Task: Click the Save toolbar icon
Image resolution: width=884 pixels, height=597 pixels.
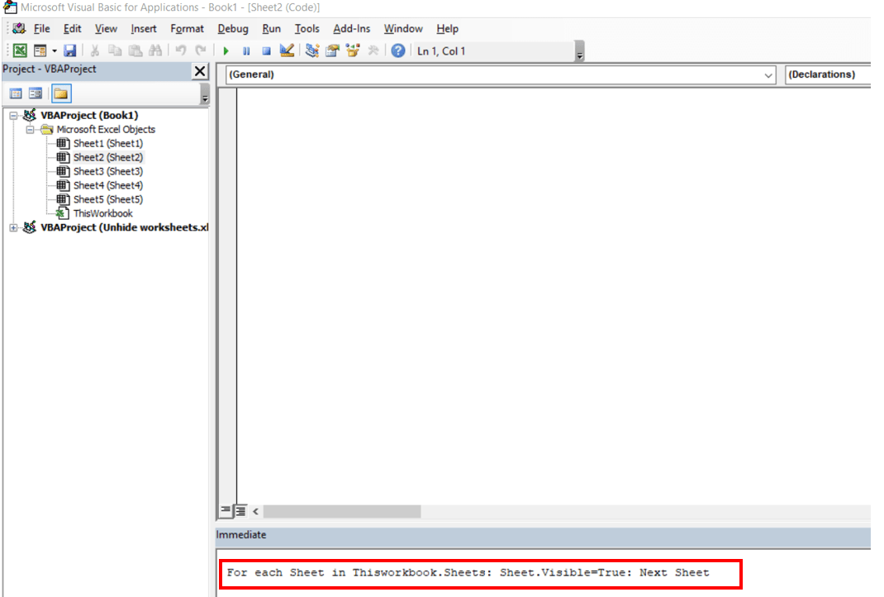Action: (x=70, y=50)
